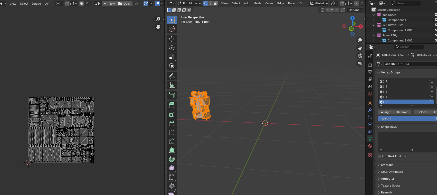Enable edge select mode
Screen dimensions: 437x195
211,3
